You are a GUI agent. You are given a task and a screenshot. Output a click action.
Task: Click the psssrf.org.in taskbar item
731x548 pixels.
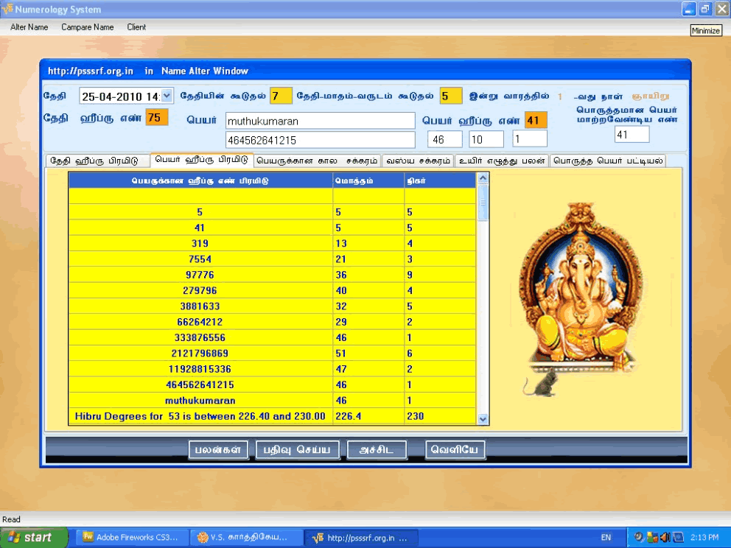pos(361,537)
